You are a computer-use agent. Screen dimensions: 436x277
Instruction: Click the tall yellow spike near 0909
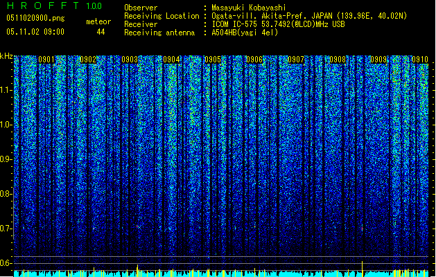coord(362,269)
